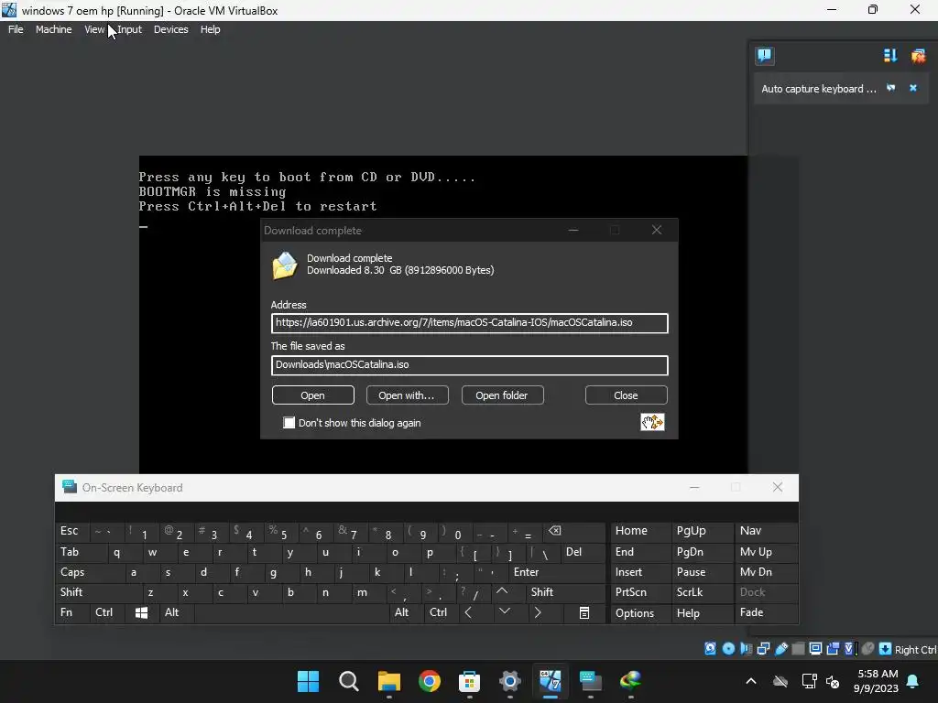Dismiss the Auto capture keyboard notification

(913, 88)
